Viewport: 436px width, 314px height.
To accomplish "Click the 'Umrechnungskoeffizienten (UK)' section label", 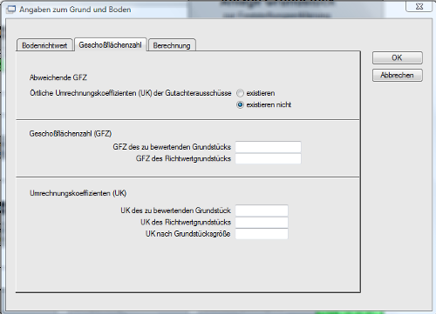I will coord(78,193).
